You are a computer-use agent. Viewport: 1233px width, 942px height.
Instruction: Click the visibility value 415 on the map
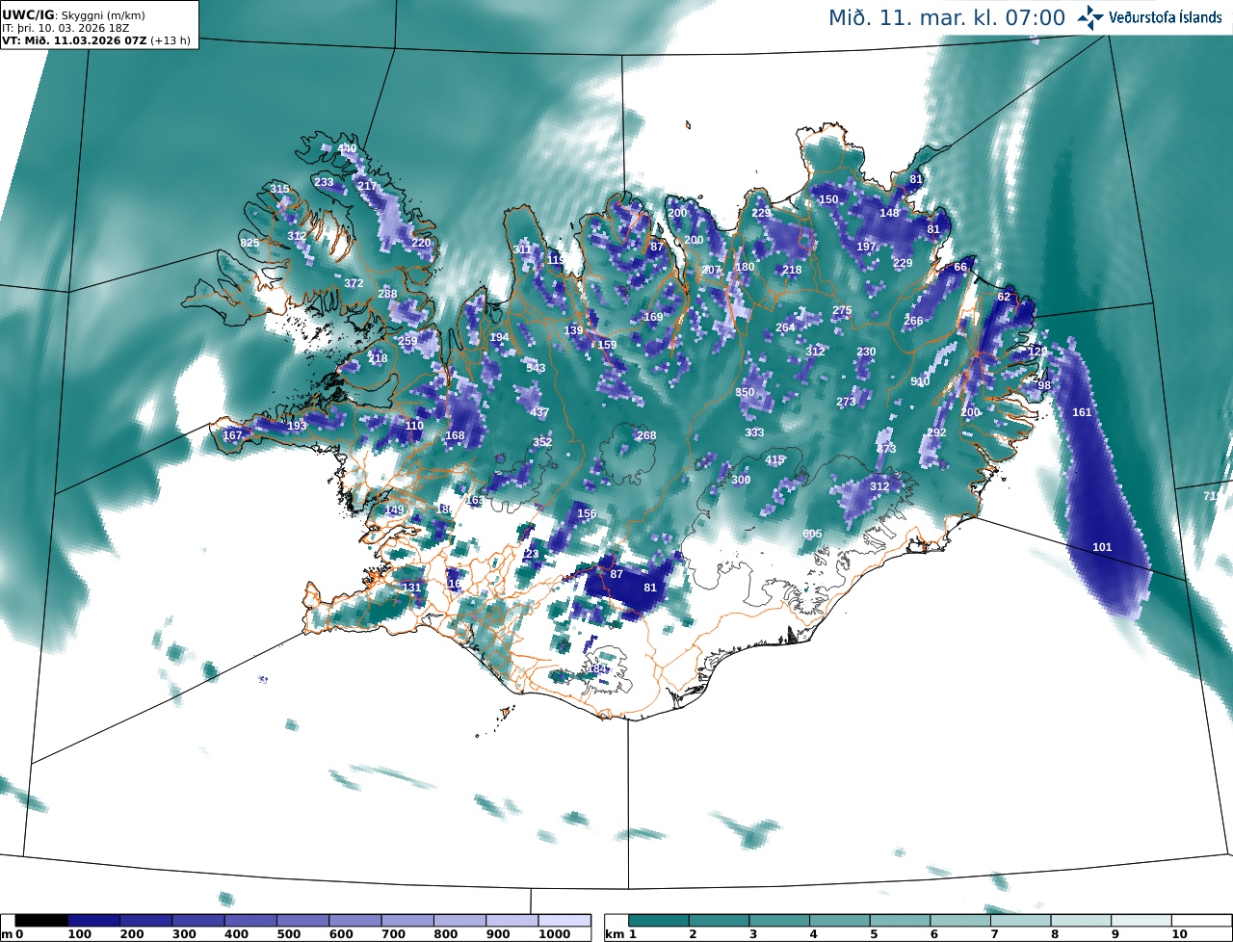(774, 459)
